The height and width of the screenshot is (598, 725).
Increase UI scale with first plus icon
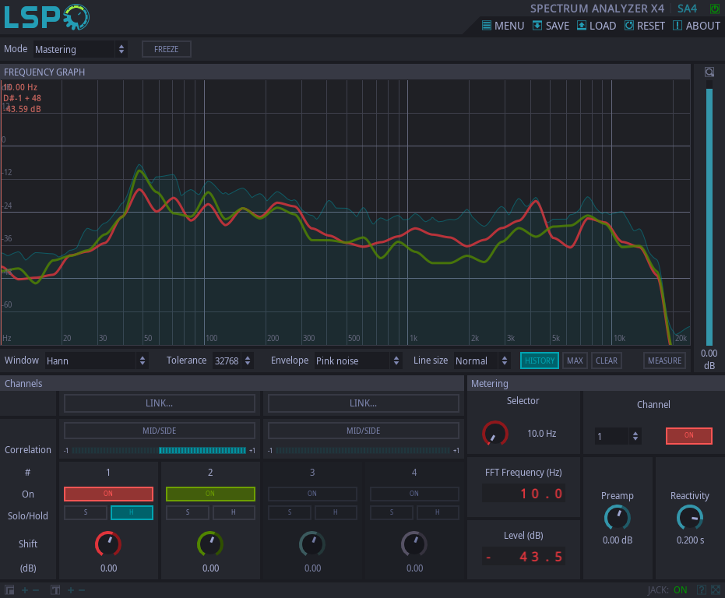(25, 590)
